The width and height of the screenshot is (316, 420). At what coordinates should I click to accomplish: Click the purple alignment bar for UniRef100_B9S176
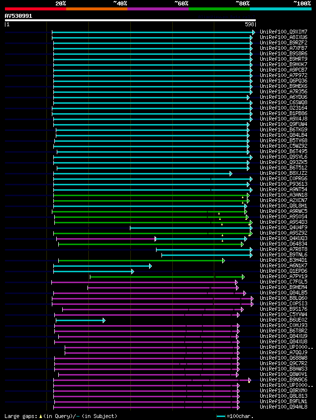[x=153, y=310]
